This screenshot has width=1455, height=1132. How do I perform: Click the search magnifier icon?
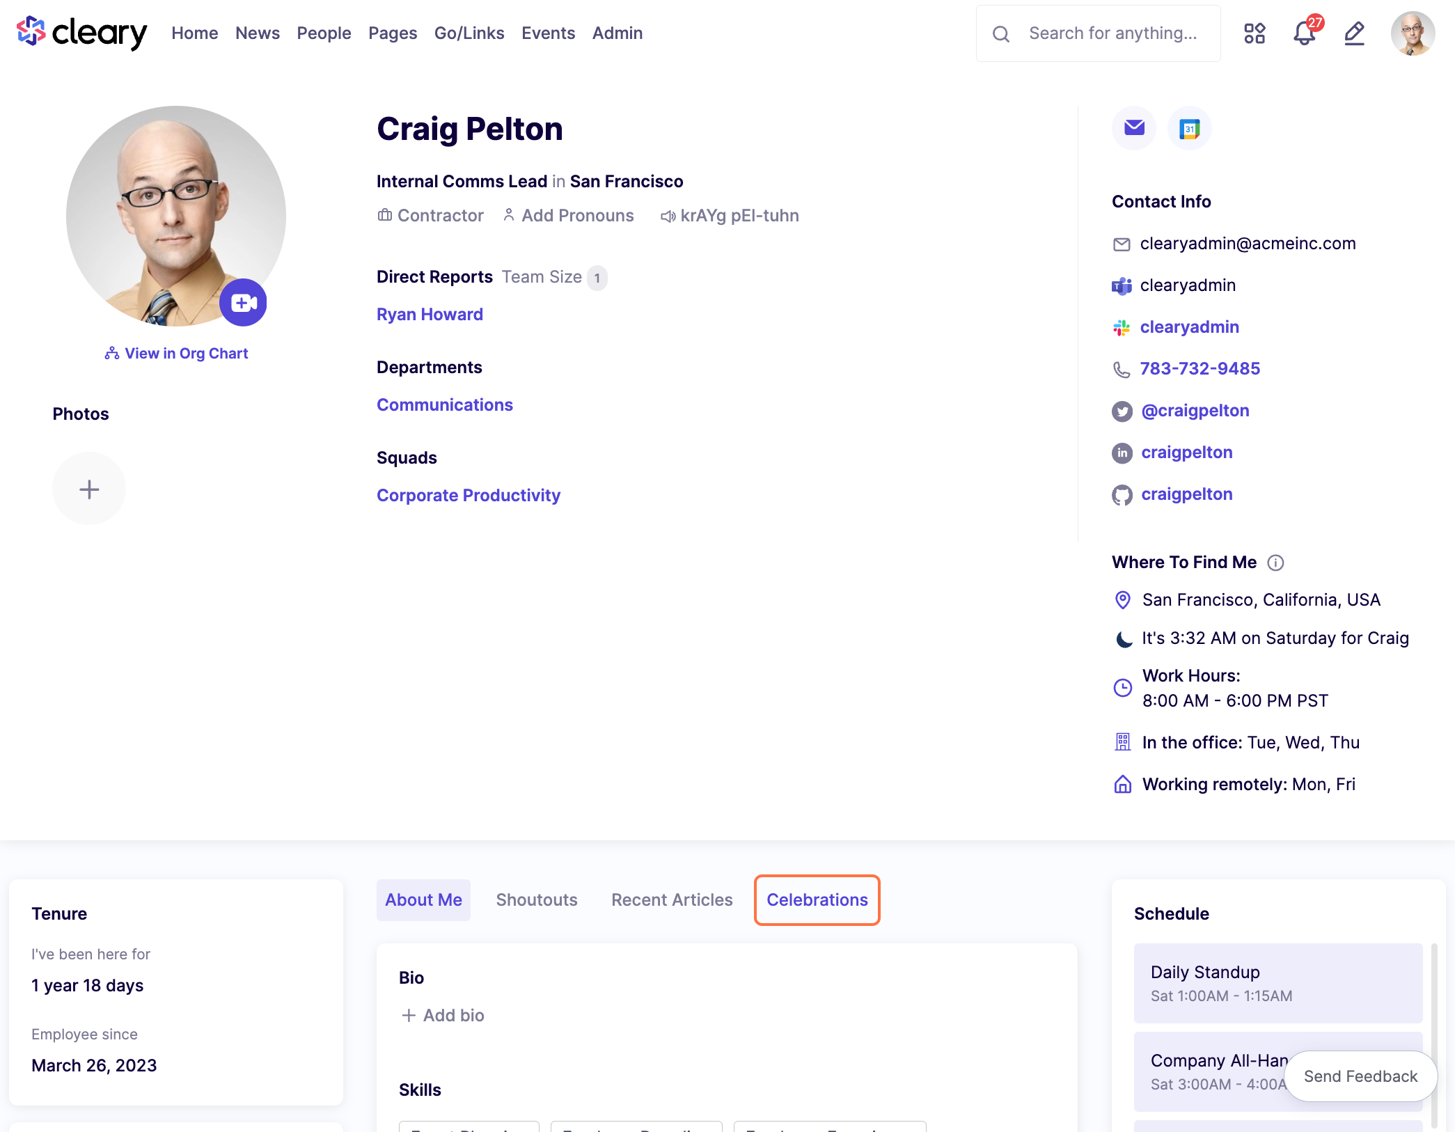pyautogui.click(x=1001, y=33)
